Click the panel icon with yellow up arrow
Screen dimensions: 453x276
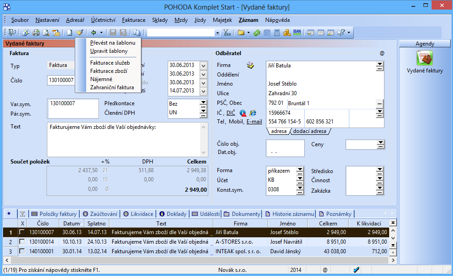[331, 33]
